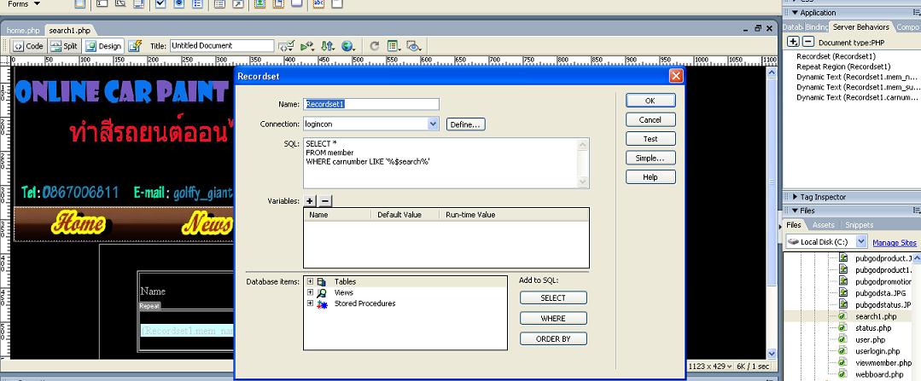
Task: Open the Manage Sites link
Action: pos(895,242)
